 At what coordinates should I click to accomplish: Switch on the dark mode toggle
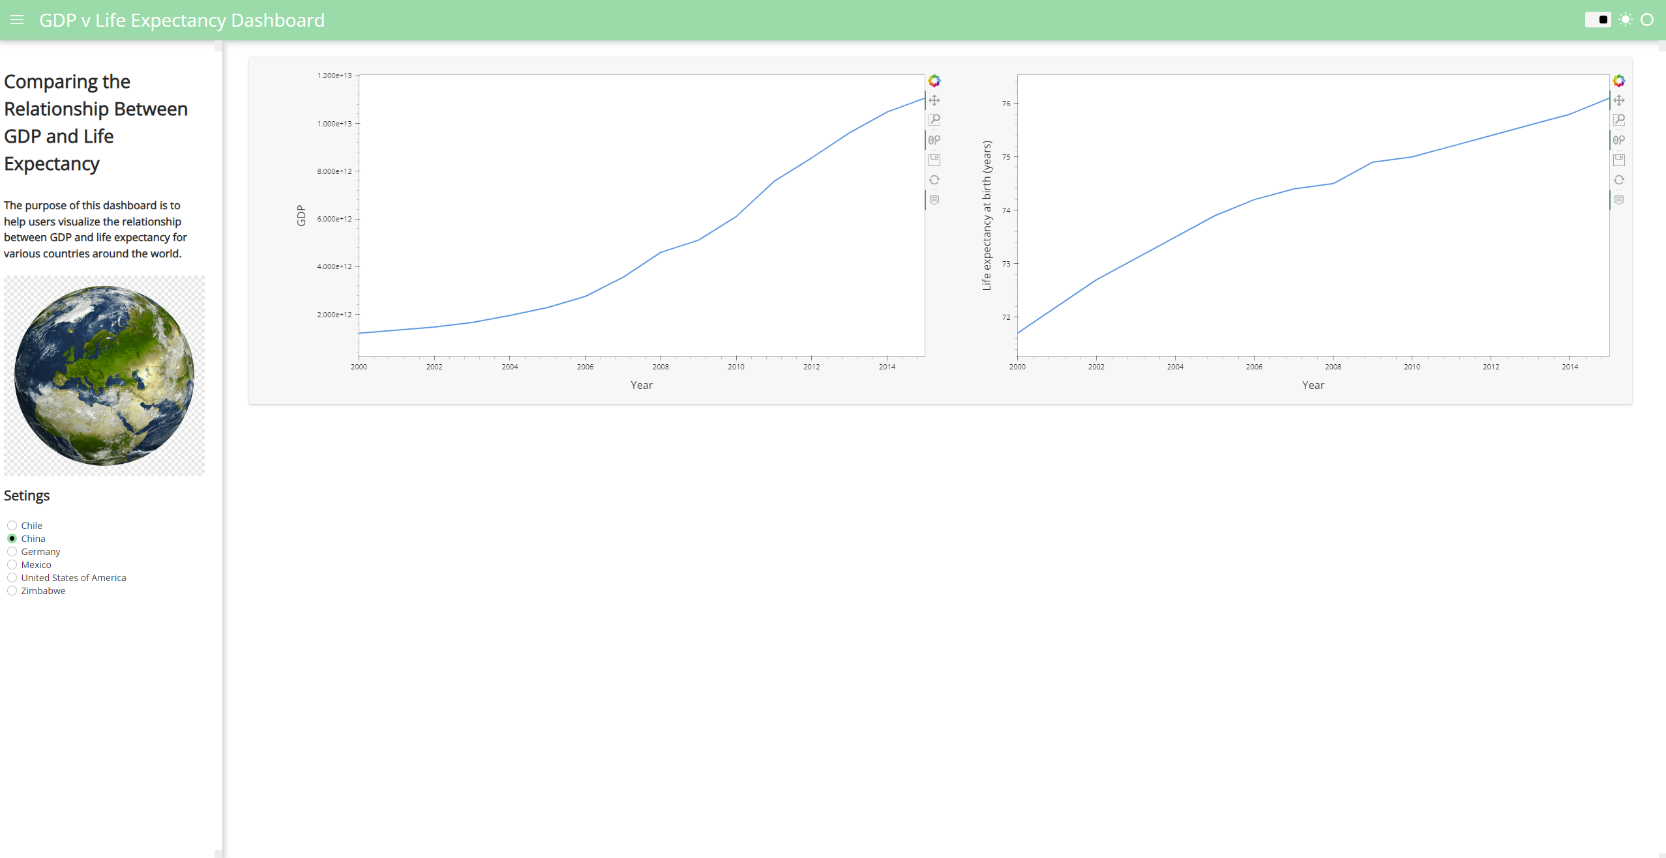[x=1599, y=20]
